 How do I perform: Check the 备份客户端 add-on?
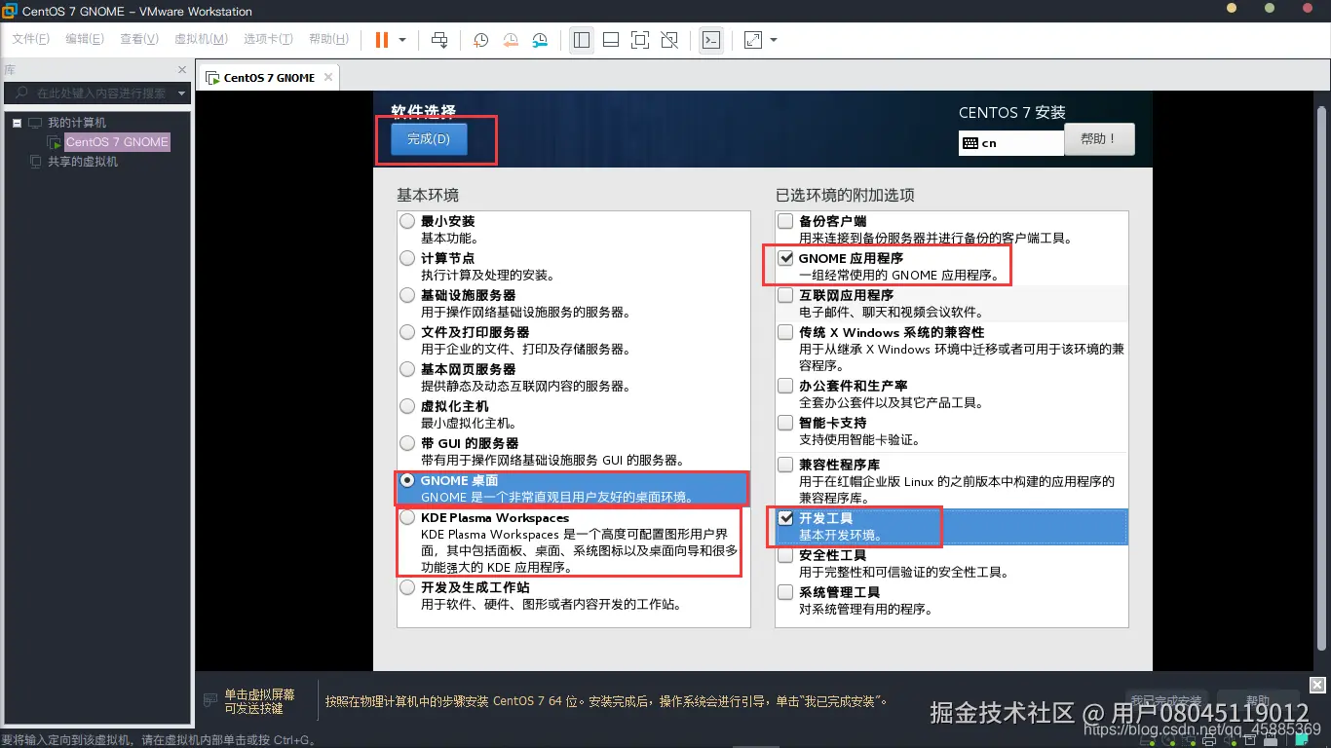(785, 221)
